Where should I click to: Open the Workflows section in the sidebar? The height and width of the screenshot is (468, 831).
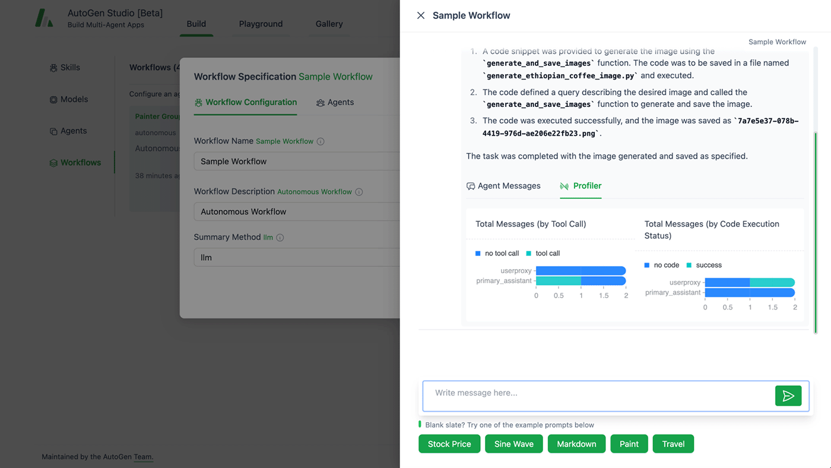[x=77, y=162]
